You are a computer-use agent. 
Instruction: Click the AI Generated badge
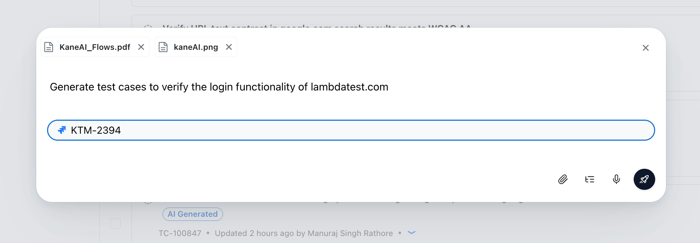coord(193,214)
